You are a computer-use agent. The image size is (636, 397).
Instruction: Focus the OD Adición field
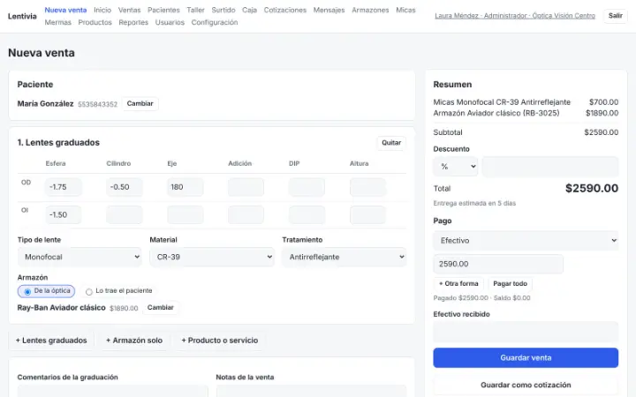(x=246, y=187)
